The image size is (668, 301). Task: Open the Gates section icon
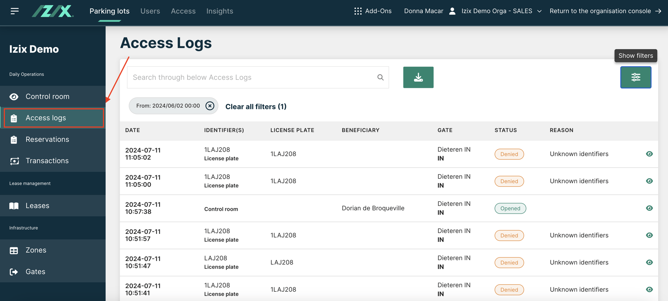click(x=14, y=272)
